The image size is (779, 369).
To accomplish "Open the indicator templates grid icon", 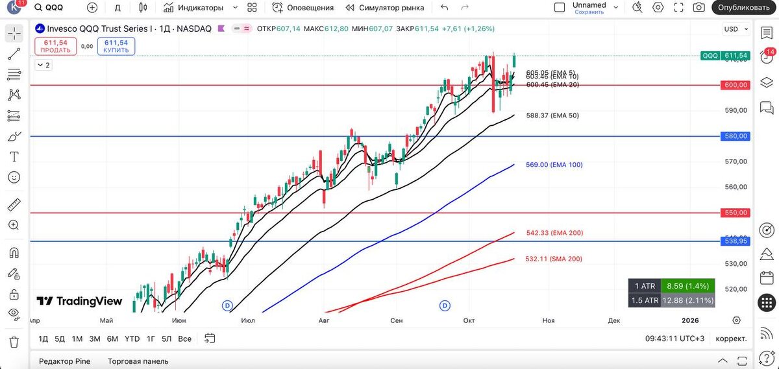I will [253, 8].
